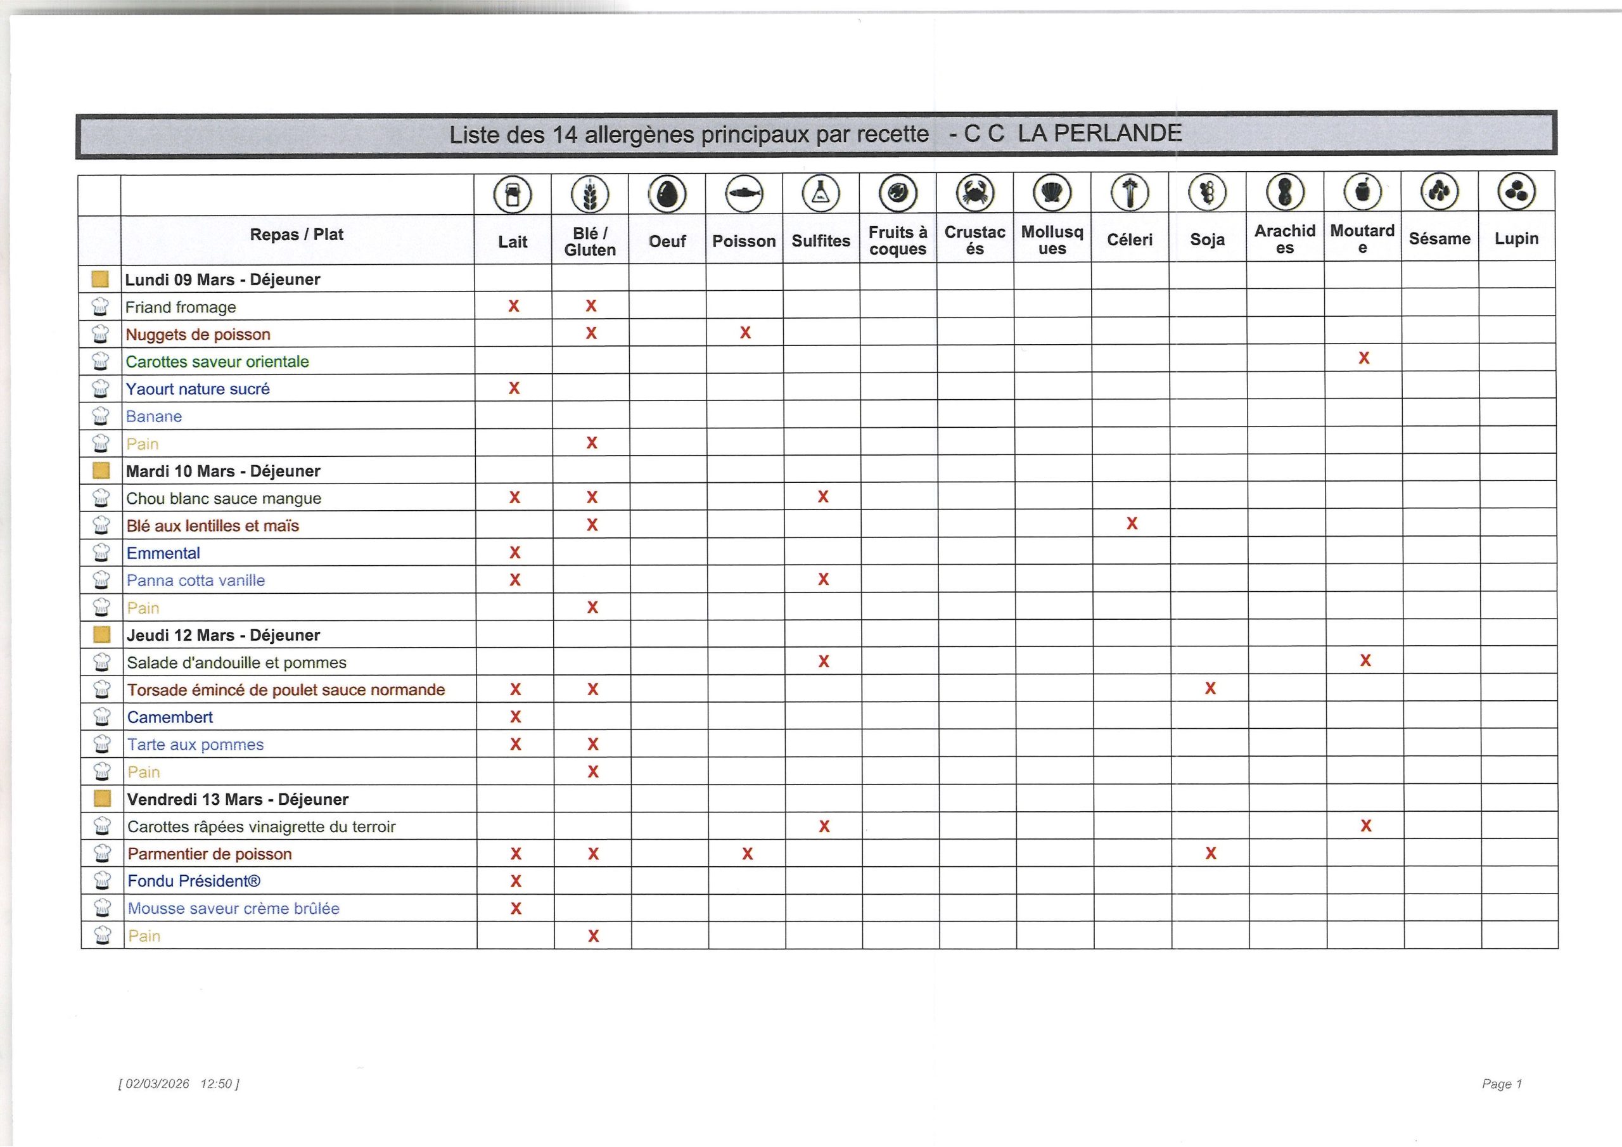The width and height of the screenshot is (1622, 1147).
Task: Click the egg allergen icon
Action: point(667,194)
